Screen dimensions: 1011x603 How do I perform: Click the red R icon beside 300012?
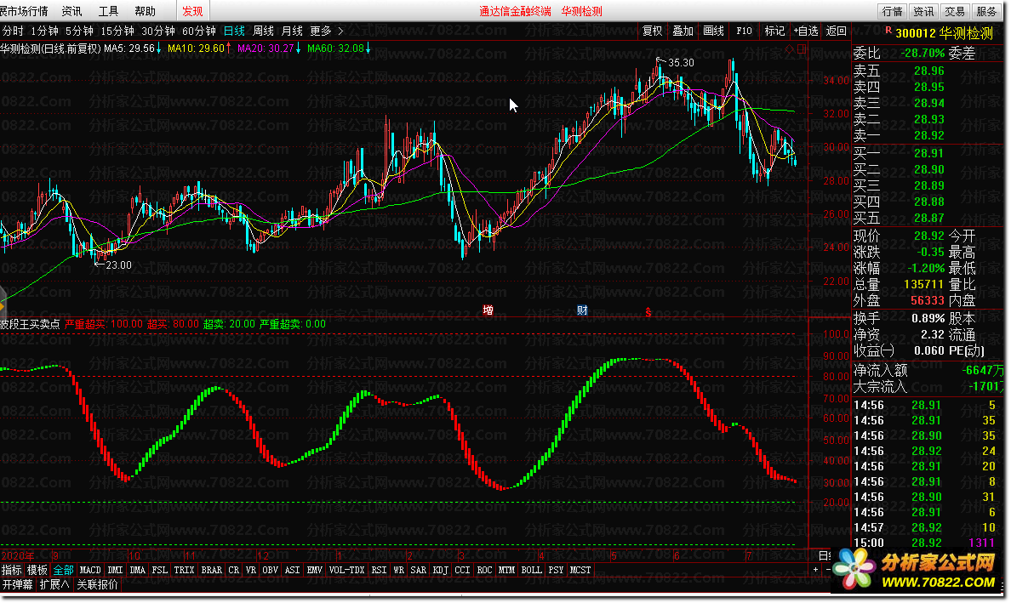(x=888, y=31)
